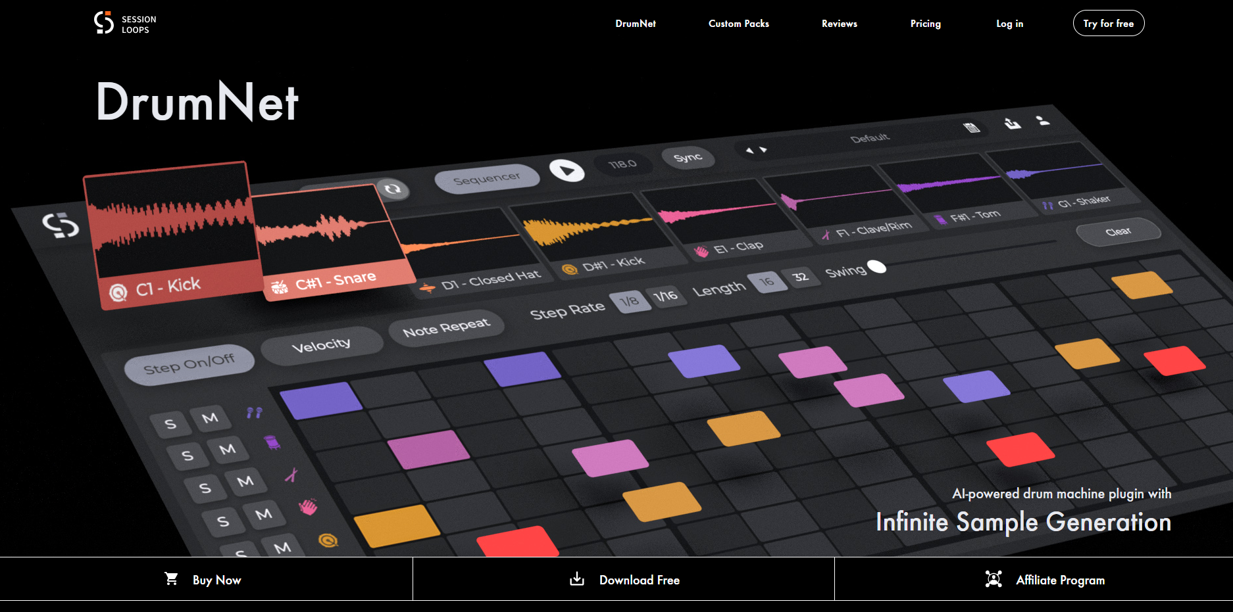Go to the Reviews page

click(840, 24)
